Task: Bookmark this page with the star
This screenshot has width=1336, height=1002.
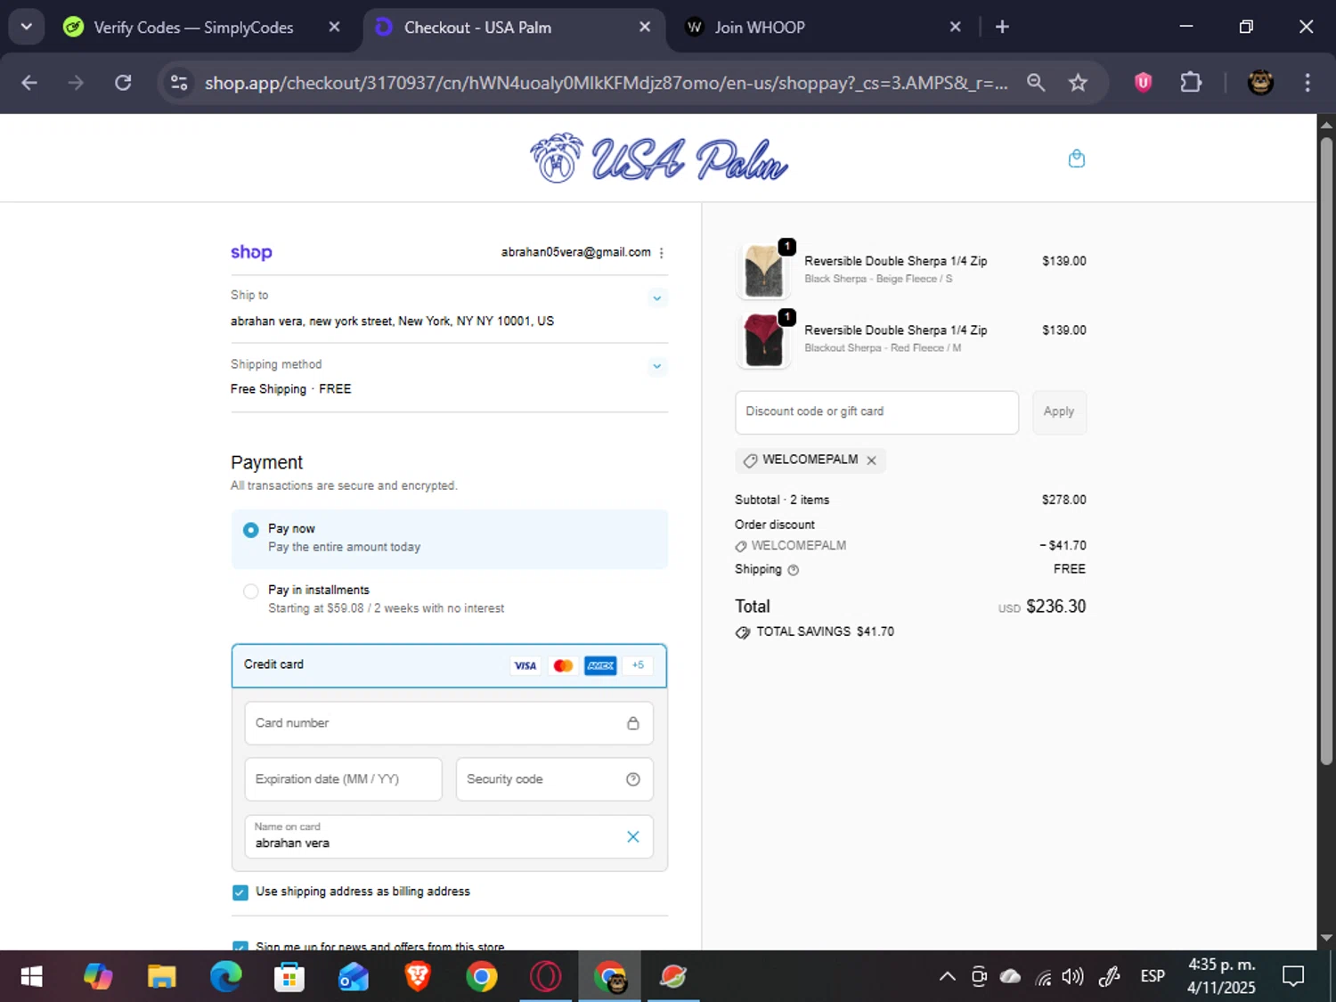Action: (1078, 83)
